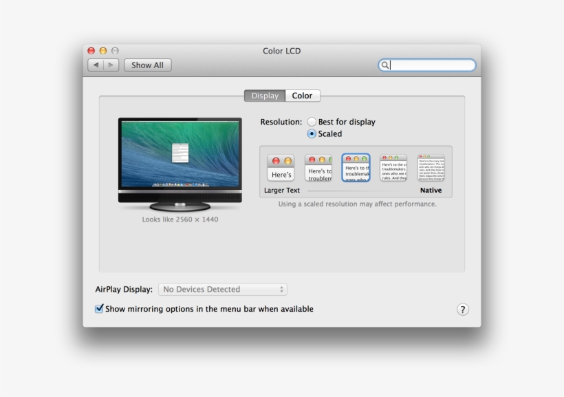Image resolution: width=564 pixels, height=397 pixels.
Task: Click the back navigation arrow
Action: point(96,65)
